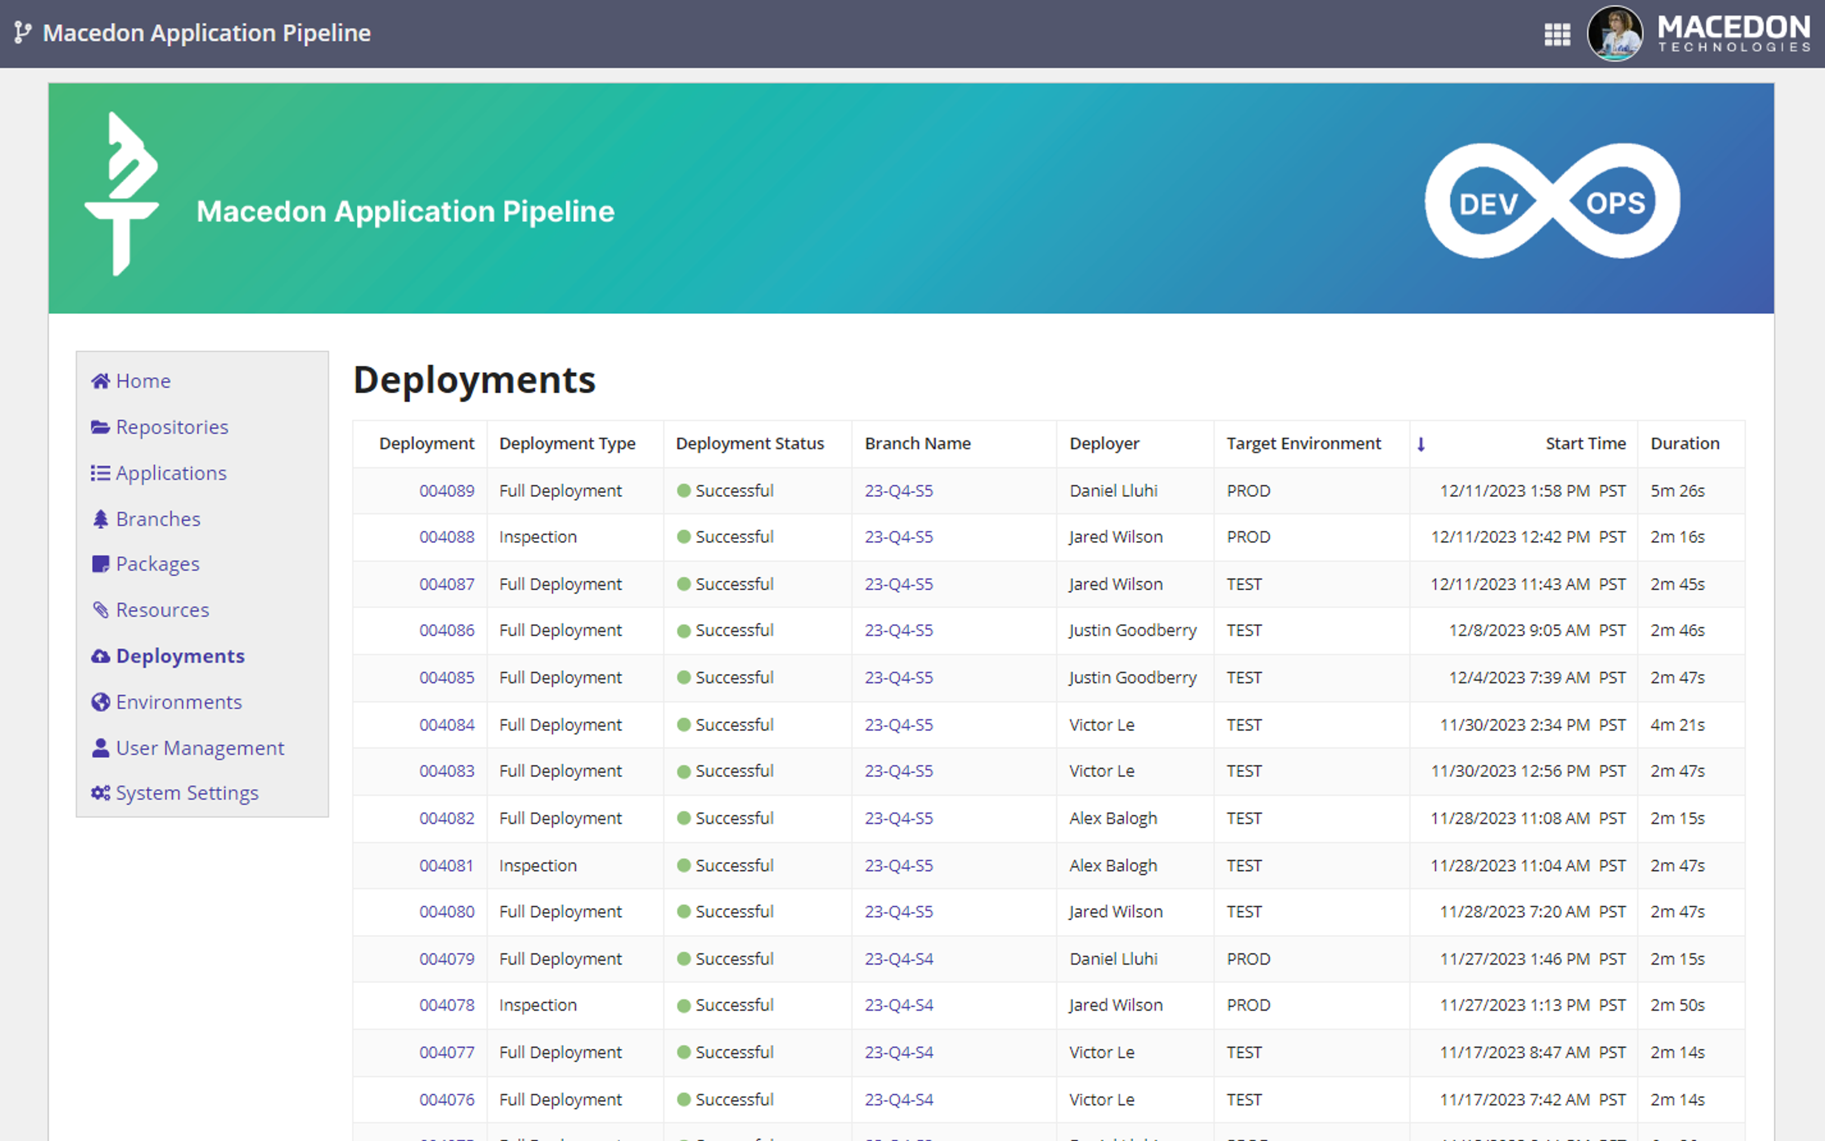Click the Applications list icon
The image size is (1825, 1141).
point(100,473)
